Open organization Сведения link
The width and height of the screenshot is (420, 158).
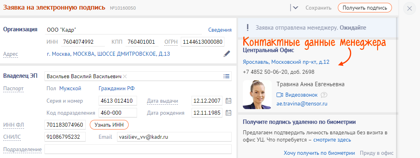tap(220, 30)
